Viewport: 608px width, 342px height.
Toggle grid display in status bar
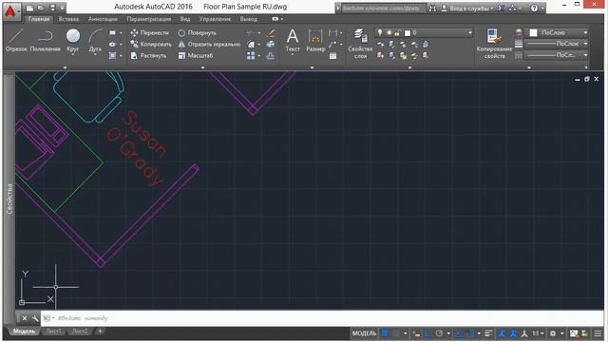[x=384, y=333]
